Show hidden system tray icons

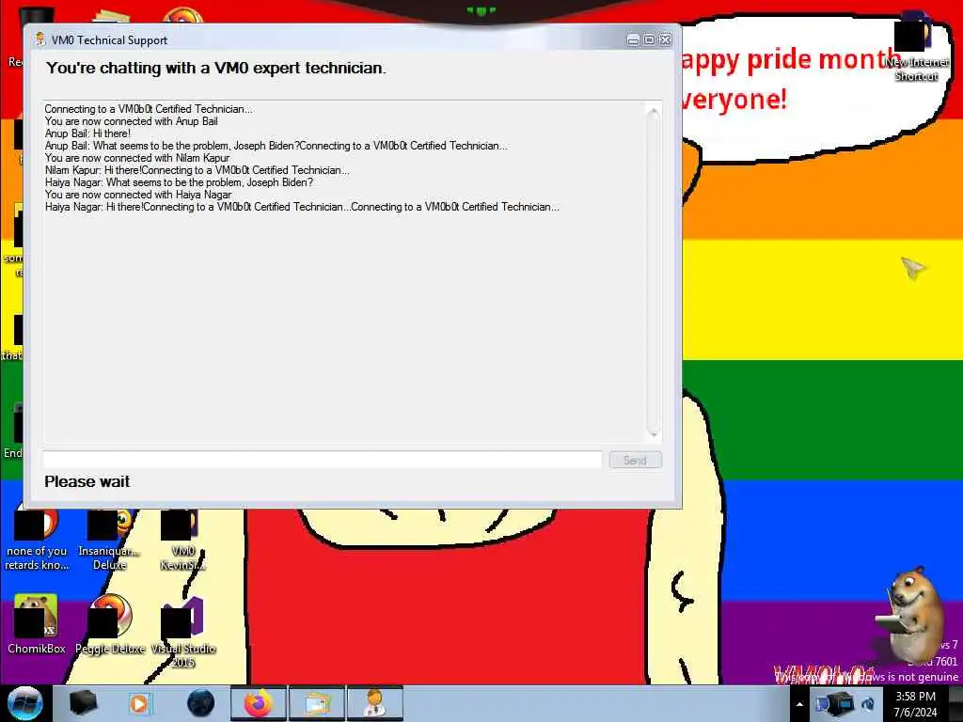(x=799, y=704)
